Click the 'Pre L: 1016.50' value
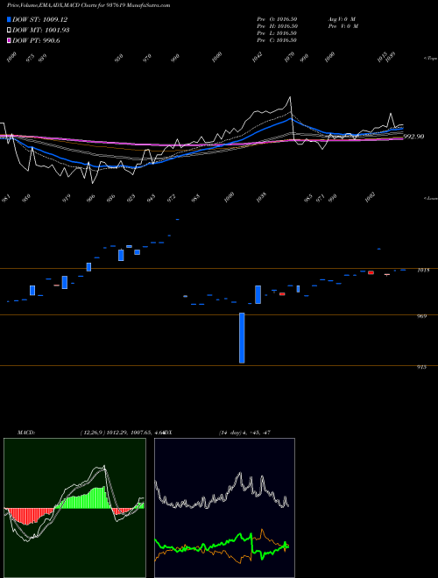438x578 pixels. tap(277, 33)
